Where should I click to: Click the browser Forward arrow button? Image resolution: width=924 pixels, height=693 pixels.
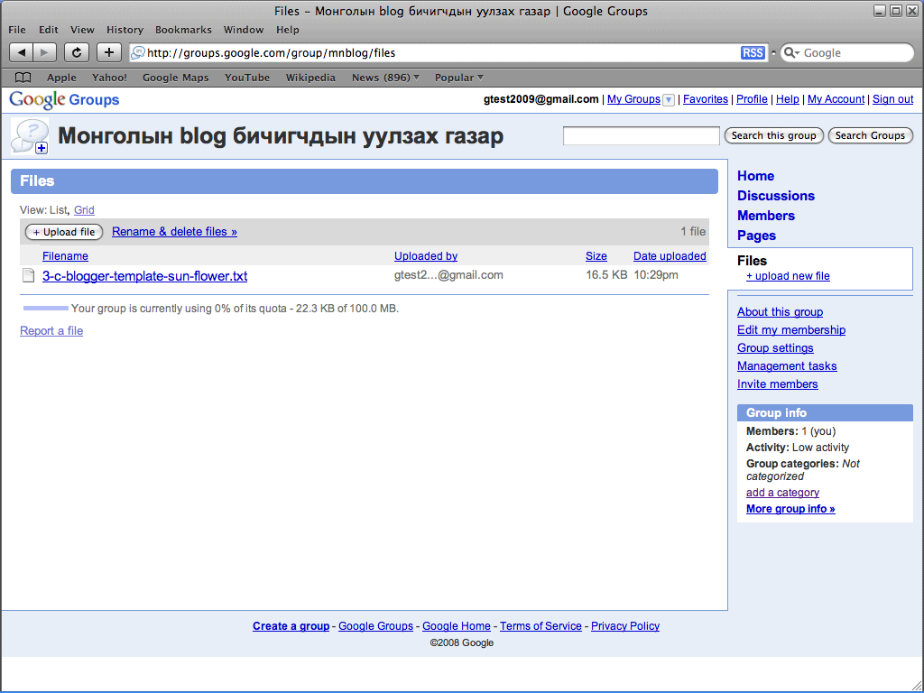(x=45, y=52)
